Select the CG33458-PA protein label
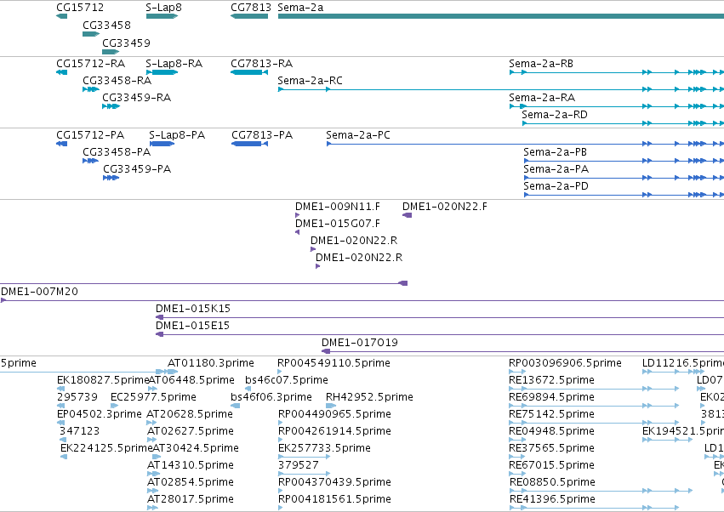Viewport: 724px width, 512px height. coord(117,152)
